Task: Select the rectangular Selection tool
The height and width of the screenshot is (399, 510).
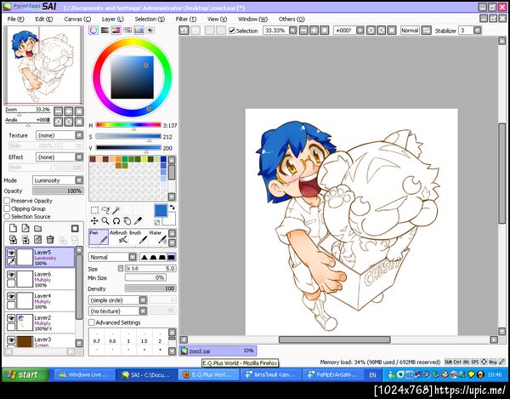Action: click(94, 210)
